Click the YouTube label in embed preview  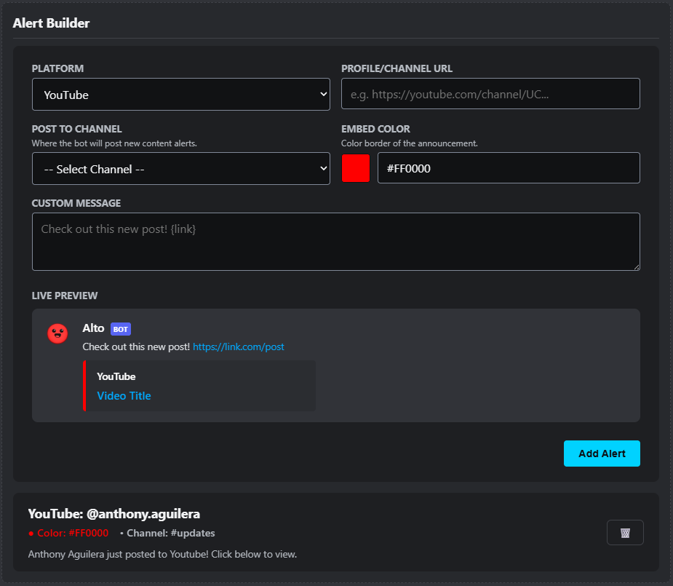pos(116,376)
